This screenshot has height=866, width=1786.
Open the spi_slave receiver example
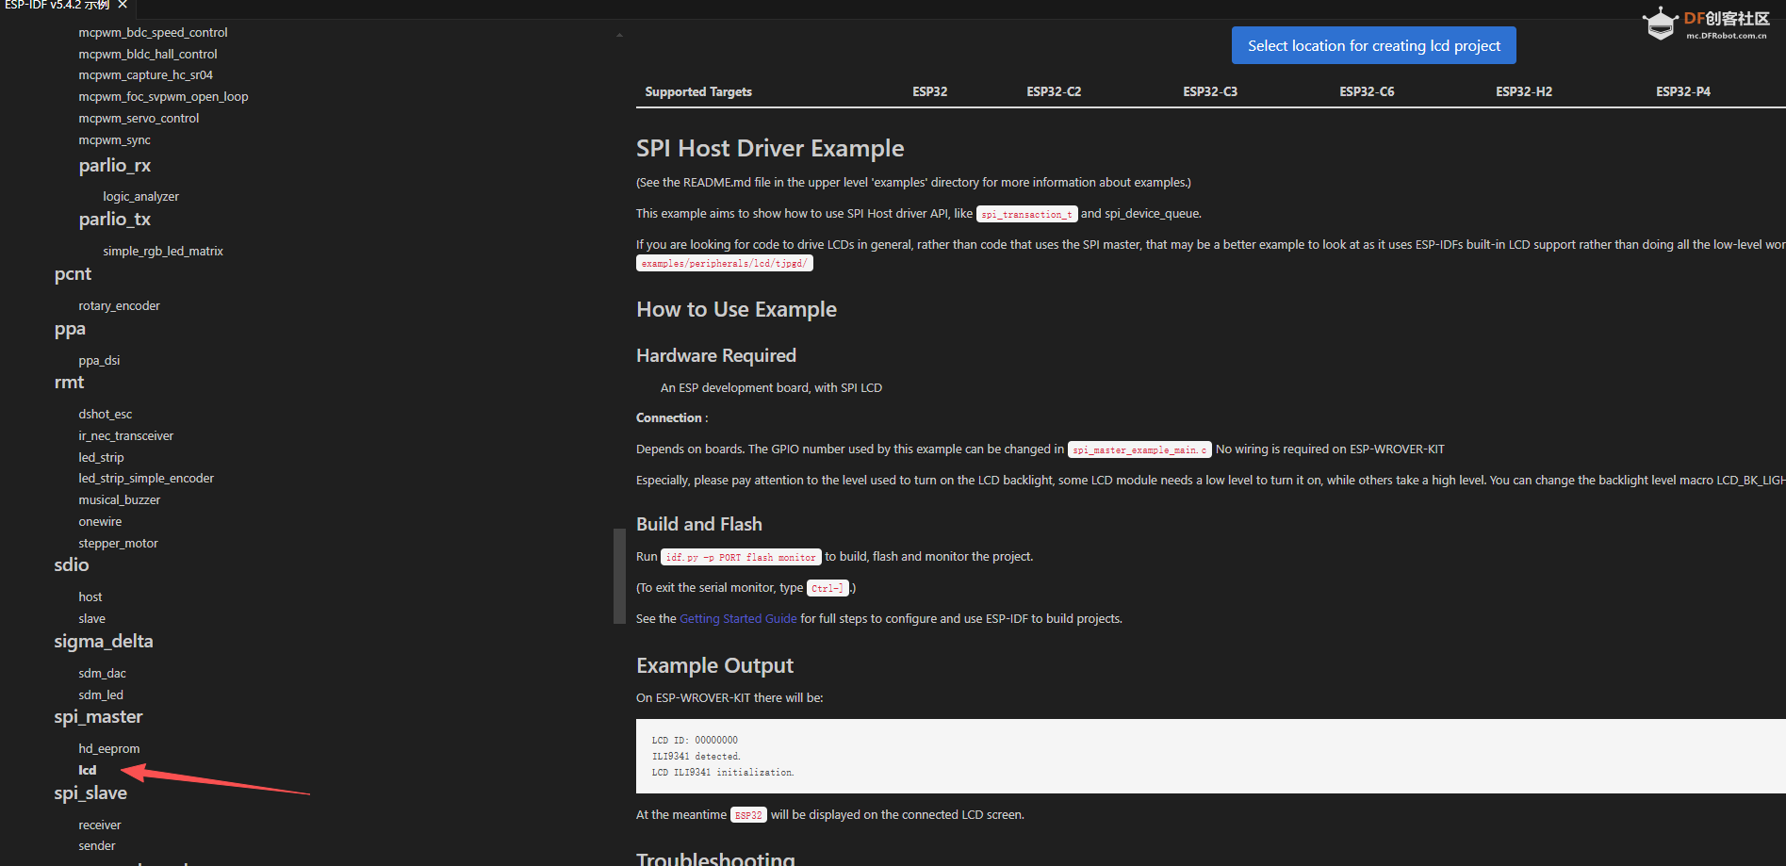pyautogui.click(x=100, y=825)
